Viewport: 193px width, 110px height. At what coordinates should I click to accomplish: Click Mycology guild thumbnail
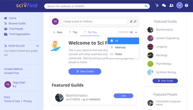150,55
